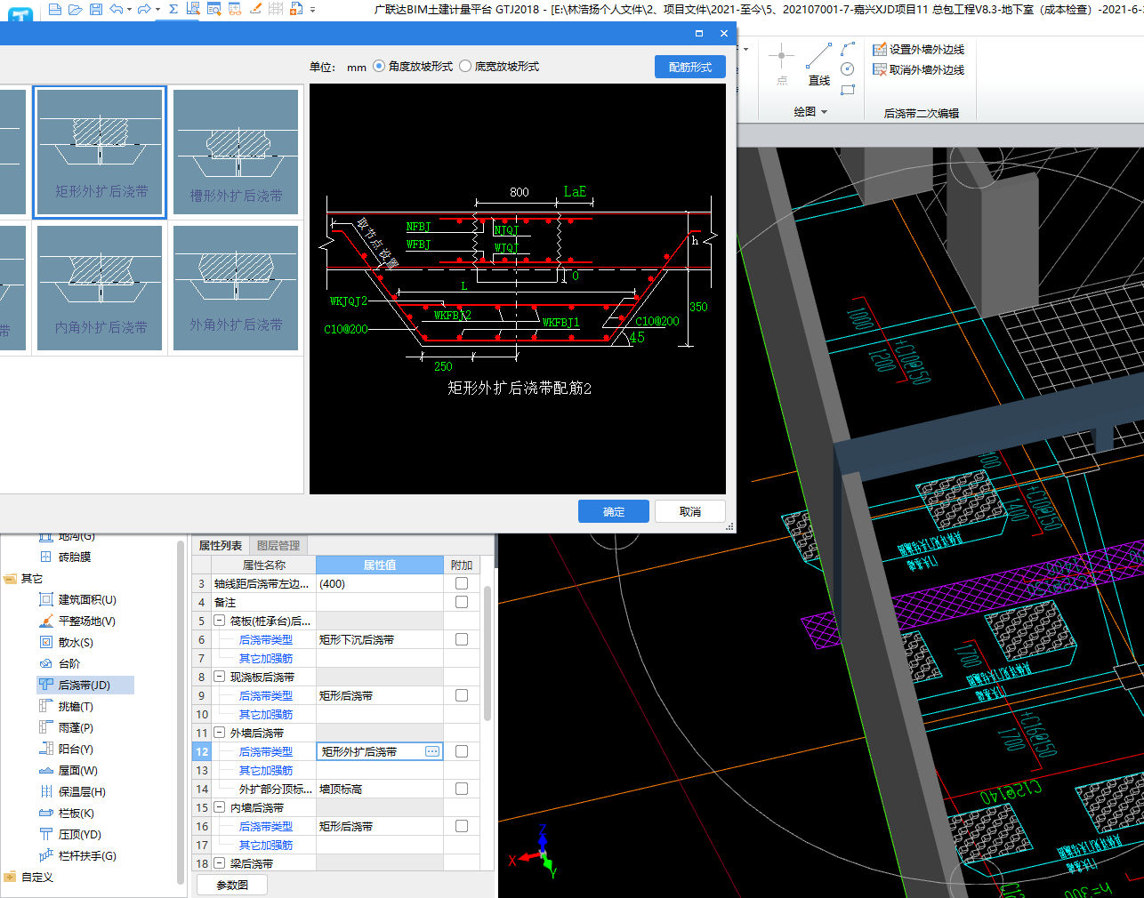Tick the 附加 checkbox for row 3 轴线距后浇带左边
The height and width of the screenshot is (898, 1144).
[x=462, y=584]
